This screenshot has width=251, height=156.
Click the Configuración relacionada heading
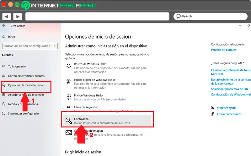pos(228,44)
